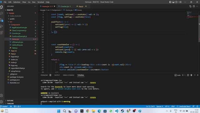
Task: Open the Extensions view
Action: click(x=2, y=33)
